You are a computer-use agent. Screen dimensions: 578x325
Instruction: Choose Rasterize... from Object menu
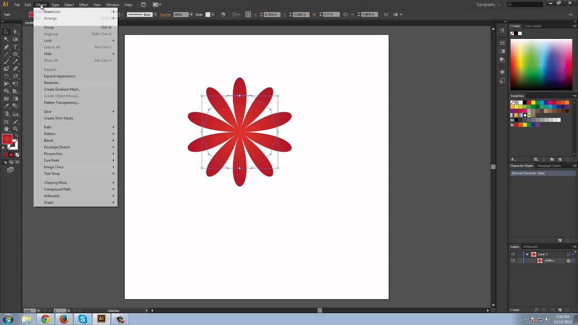click(x=52, y=83)
